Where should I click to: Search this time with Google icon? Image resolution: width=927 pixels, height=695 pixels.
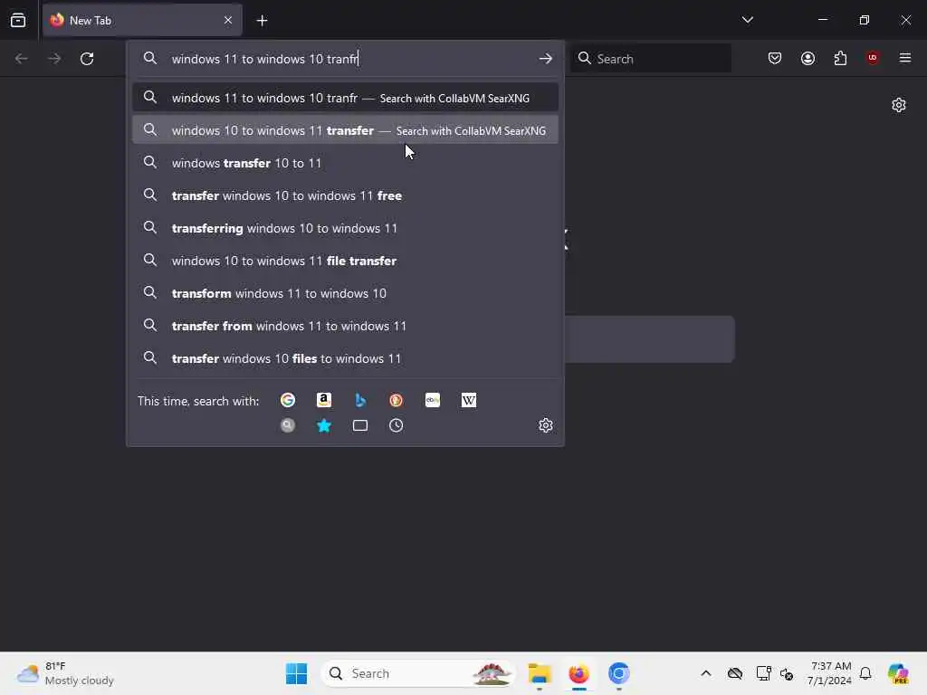pos(288,400)
